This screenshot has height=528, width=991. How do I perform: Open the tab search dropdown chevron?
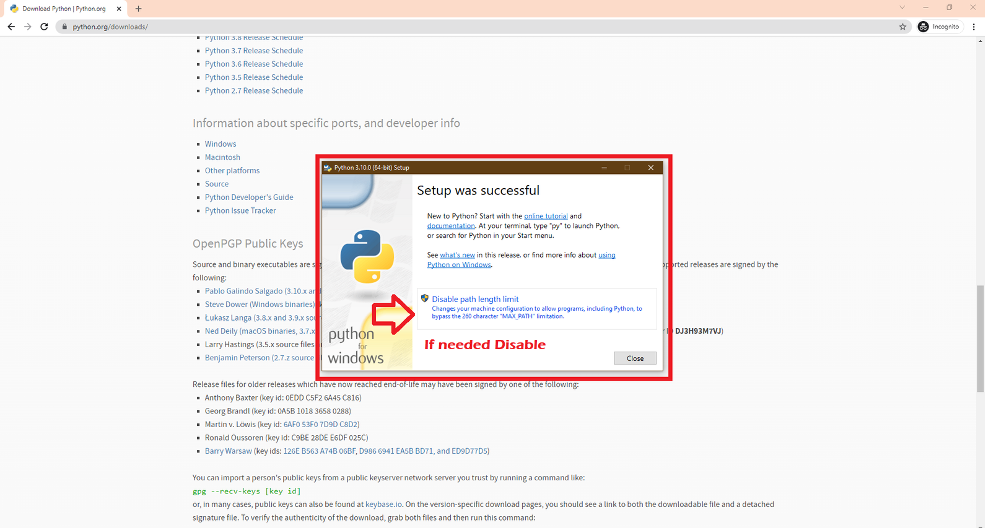pos(902,7)
